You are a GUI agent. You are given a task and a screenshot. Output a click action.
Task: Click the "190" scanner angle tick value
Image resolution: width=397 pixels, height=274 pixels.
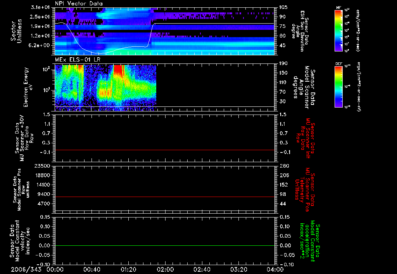click(283, 63)
